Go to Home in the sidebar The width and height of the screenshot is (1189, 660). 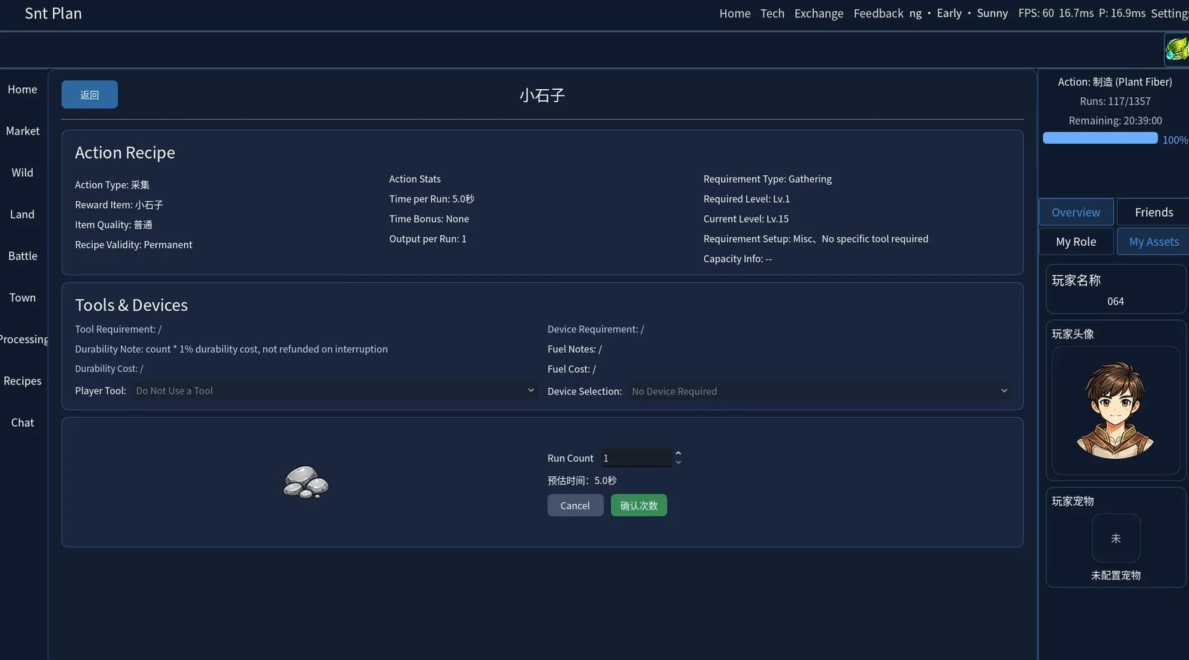(22, 89)
